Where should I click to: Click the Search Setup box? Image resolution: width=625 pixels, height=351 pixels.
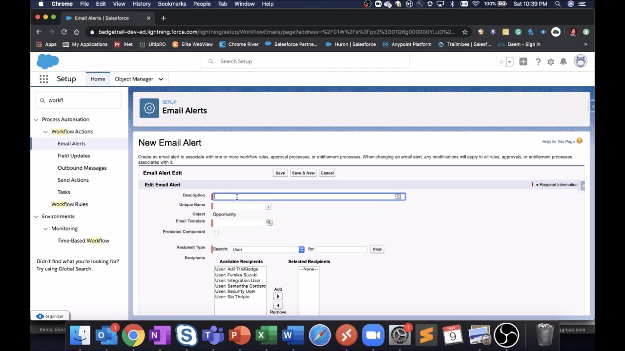click(x=305, y=61)
